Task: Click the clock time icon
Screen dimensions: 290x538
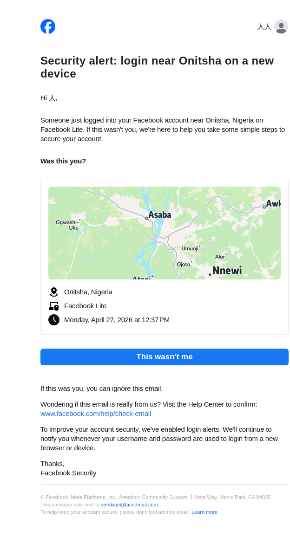Action: click(x=54, y=320)
